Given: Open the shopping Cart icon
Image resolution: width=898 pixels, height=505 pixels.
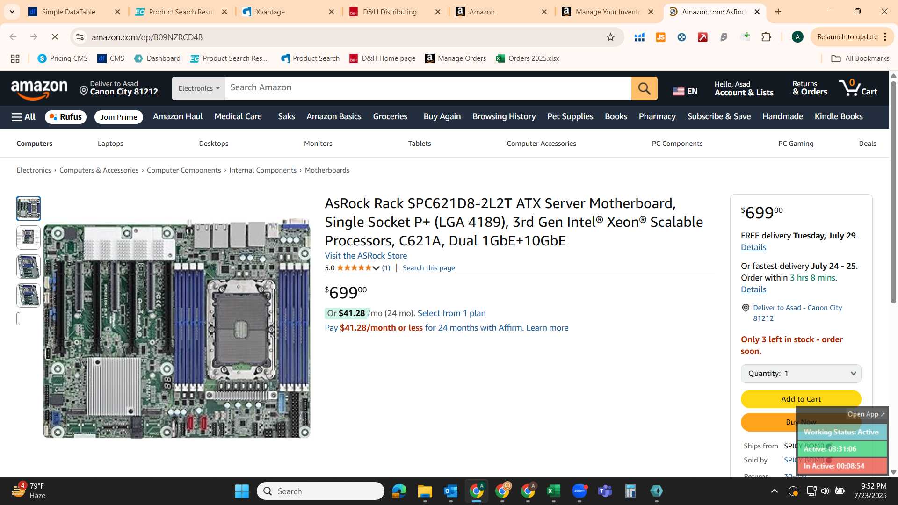Looking at the screenshot, I should [858, 88].
